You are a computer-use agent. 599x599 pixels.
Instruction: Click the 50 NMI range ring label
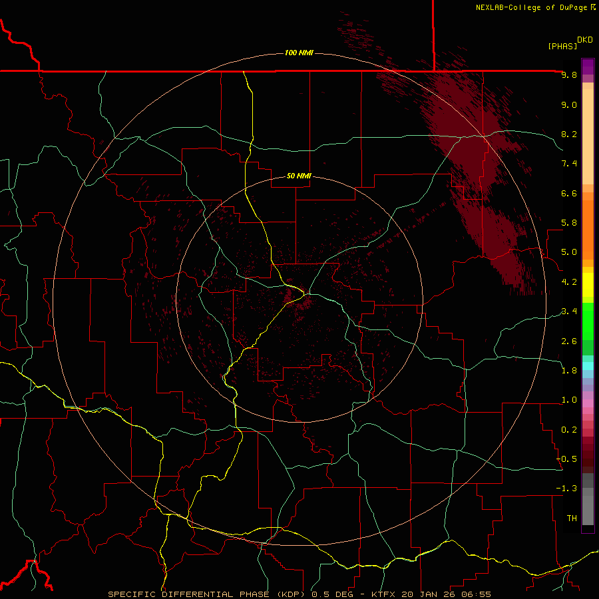(299, 176)
